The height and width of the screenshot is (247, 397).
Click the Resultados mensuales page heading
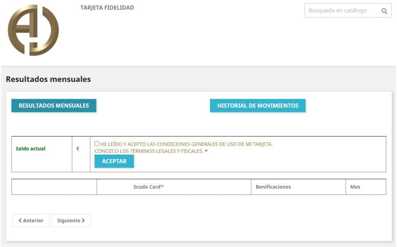48,79
